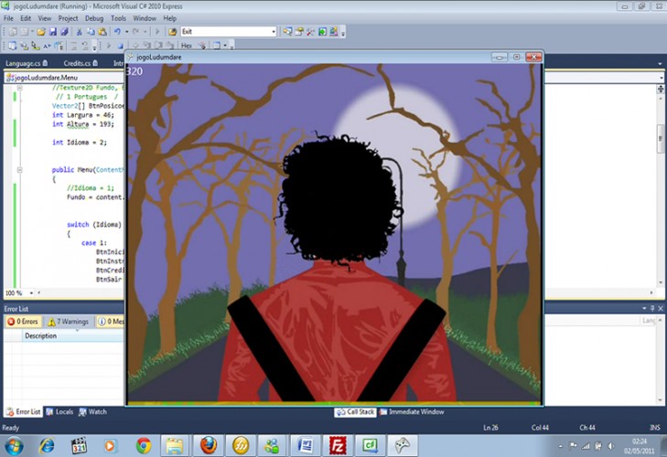Select the Error List bottom tab
Screen dimensions: 667x457
[x=24, y=411]
